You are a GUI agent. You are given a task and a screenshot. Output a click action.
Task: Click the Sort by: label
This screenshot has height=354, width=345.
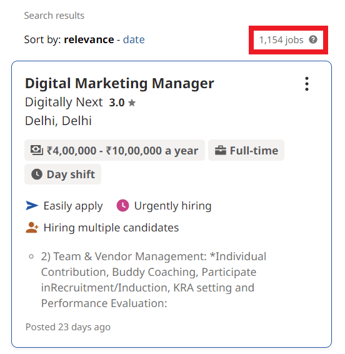point(42,40)
